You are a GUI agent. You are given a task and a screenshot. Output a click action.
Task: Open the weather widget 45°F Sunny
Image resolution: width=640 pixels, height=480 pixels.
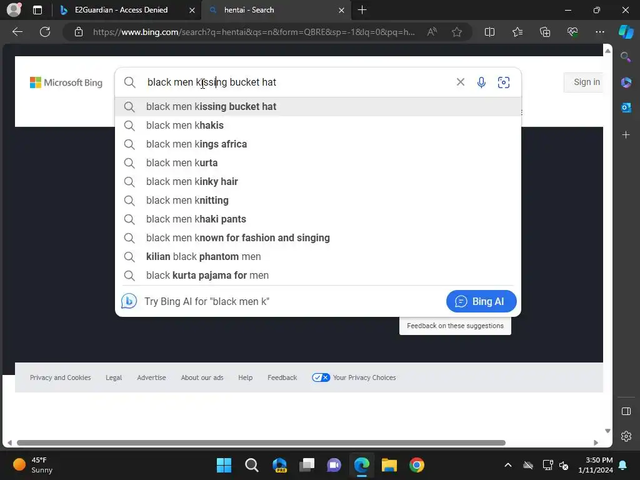[33, 465]
